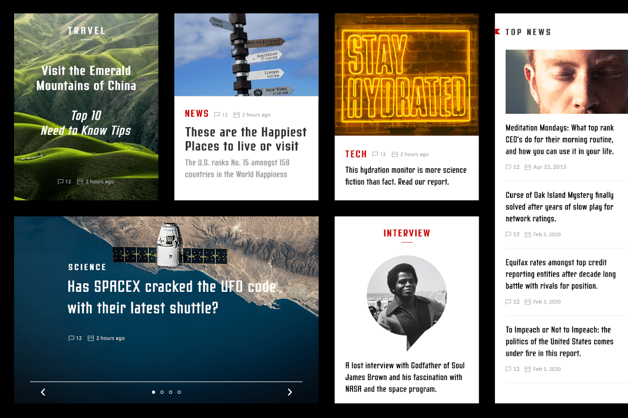The image size is (628, 418).
Task: Click the red flag icon beside TOP NEWS
Action: (x=498, y=31)
